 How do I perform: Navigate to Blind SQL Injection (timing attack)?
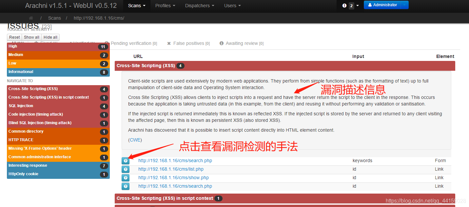(58, 123)
